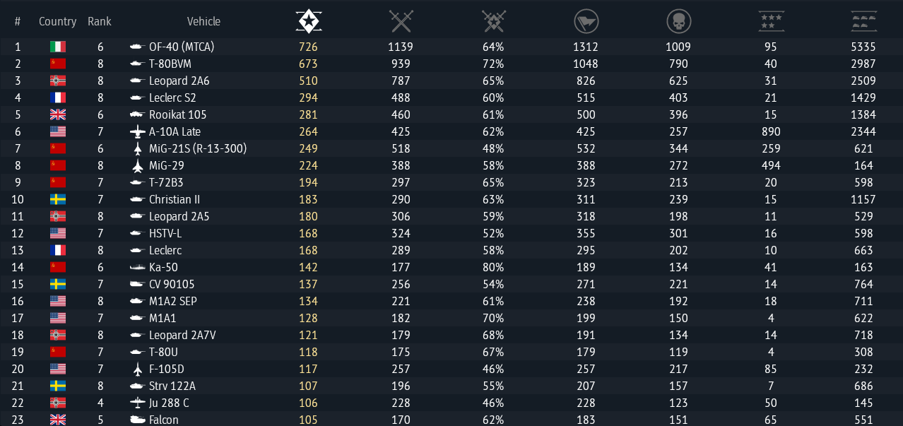Viewport: 903px width, 426px height.
Task: Sort table by Country column header
Action: [58, 21]
